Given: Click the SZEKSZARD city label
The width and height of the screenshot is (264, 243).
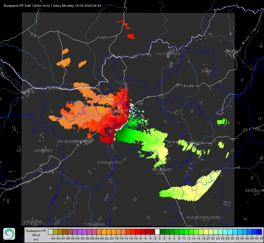Looking at the screenshot, I should tap(95, 224).
